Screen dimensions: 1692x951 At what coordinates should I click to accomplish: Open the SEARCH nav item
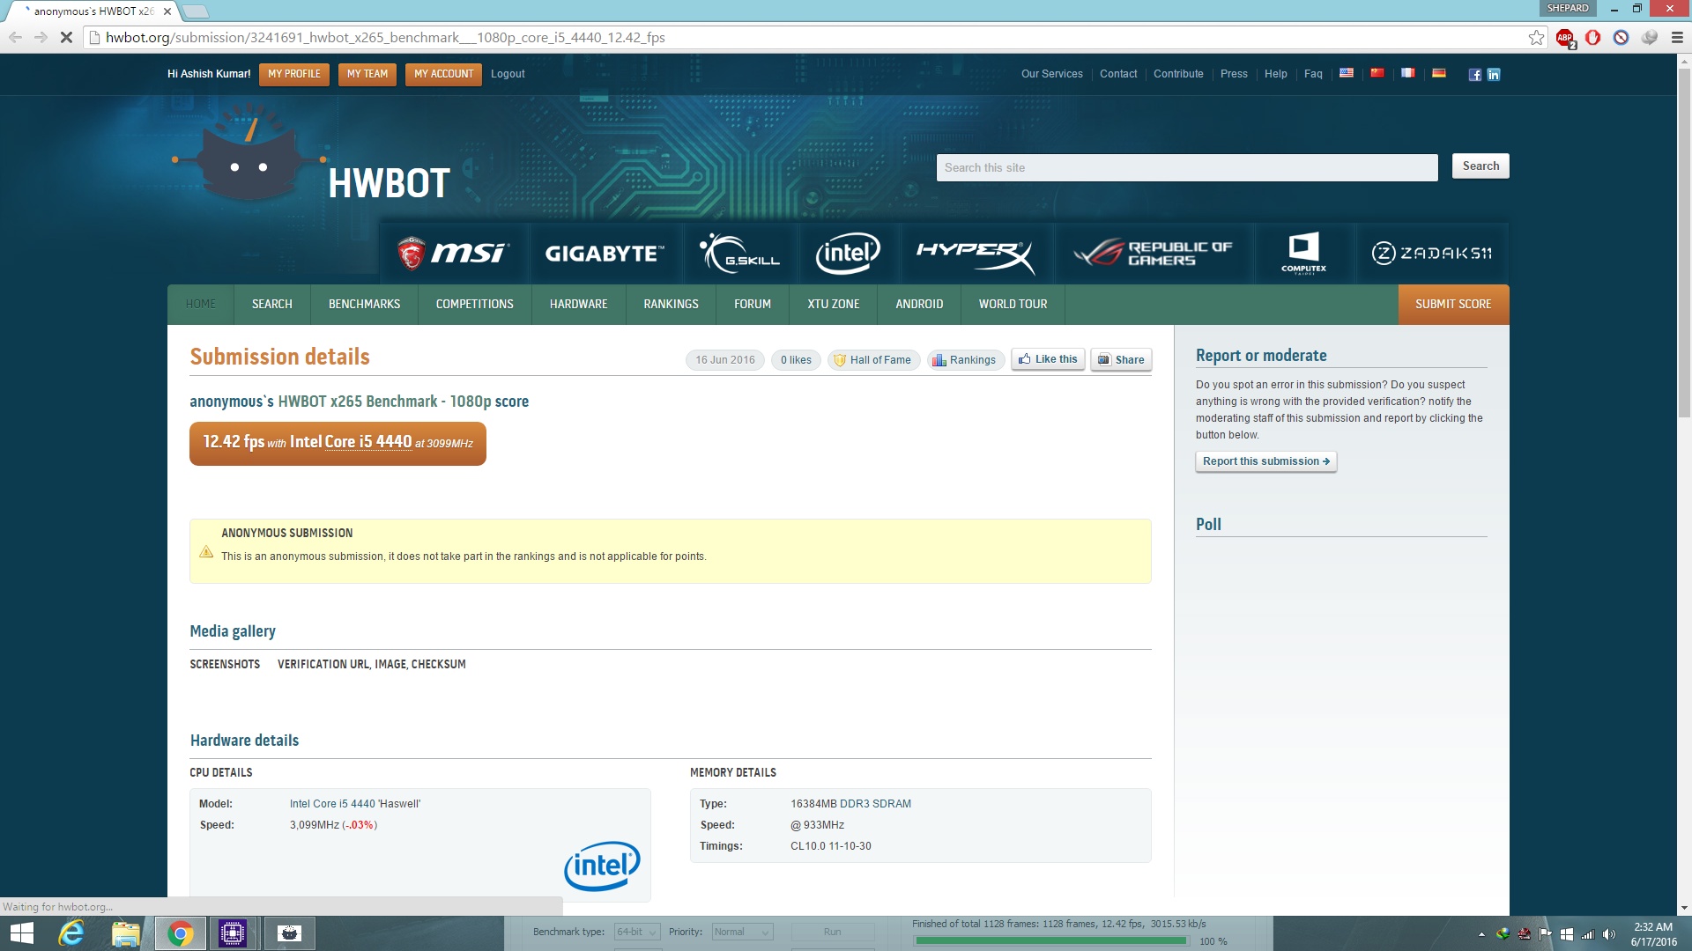click(x=271, y=304)
